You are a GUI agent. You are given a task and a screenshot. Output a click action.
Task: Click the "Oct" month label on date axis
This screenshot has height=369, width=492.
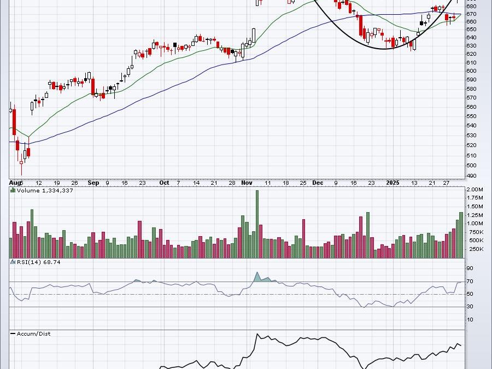164,183
